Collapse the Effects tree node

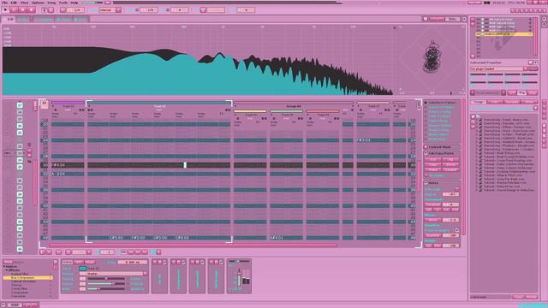[7, 270]
